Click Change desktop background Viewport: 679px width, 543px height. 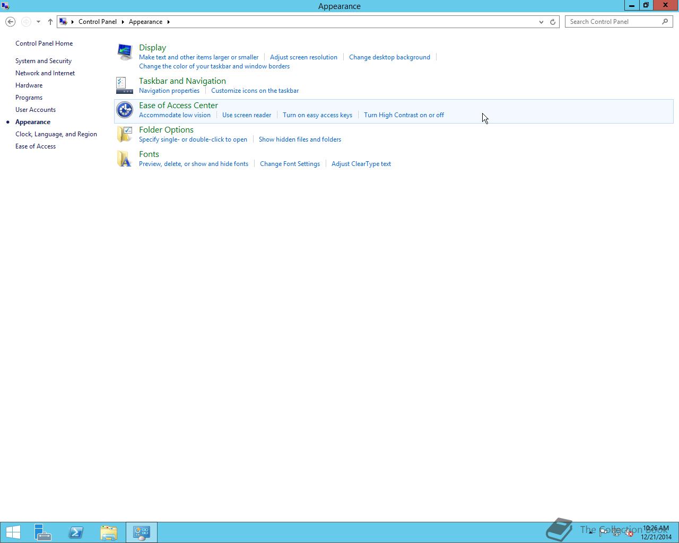(x=389, y=57)
